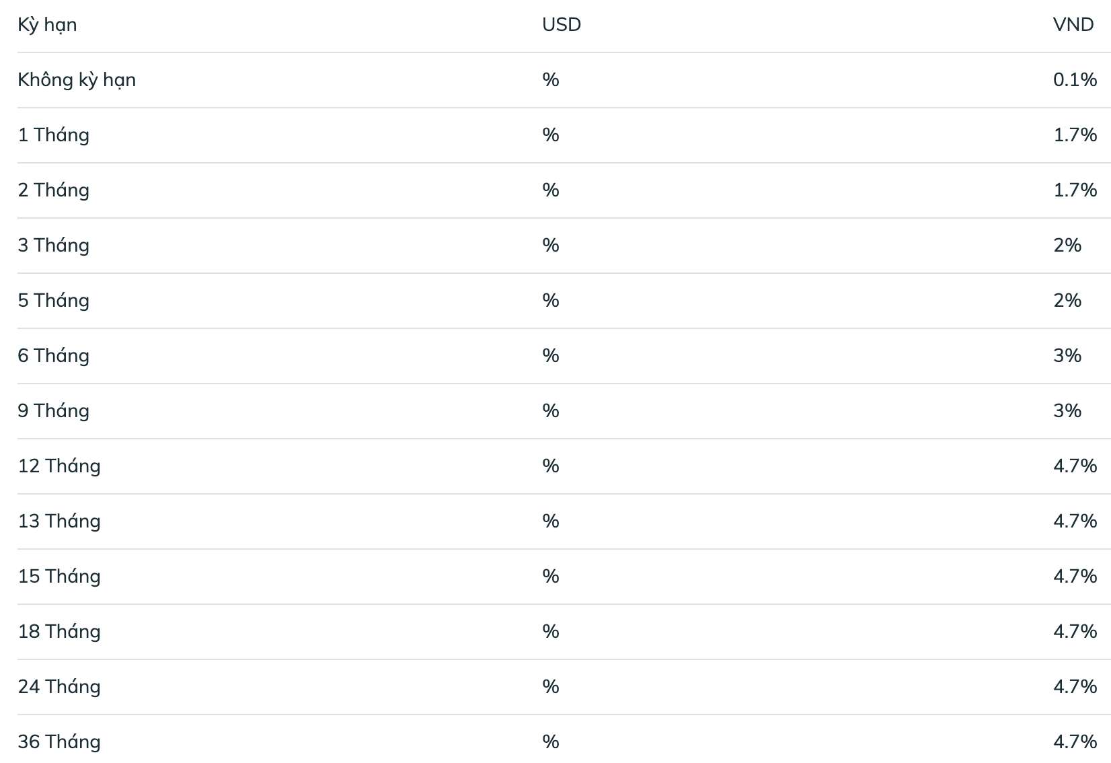This screenshot has width=1111, height=763.
Task: Click the 4.7% rate for 13 Tháng
Action: pyautogui.click(x=1075, y=521)
